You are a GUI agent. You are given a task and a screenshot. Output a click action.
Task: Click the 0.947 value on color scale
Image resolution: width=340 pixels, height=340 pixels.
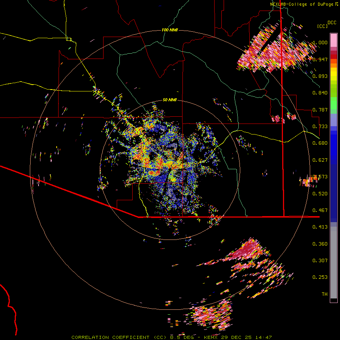[320, 59]
